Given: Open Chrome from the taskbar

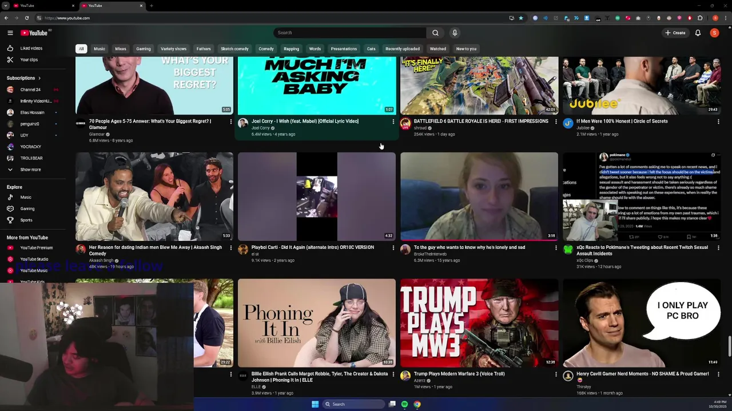Looking at the screenshot, I should point(417,404).
